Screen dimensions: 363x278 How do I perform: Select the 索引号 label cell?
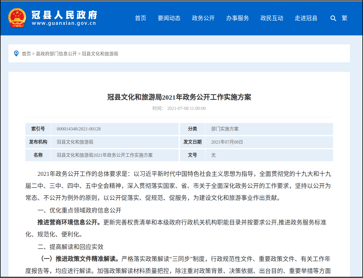point(38,129)
